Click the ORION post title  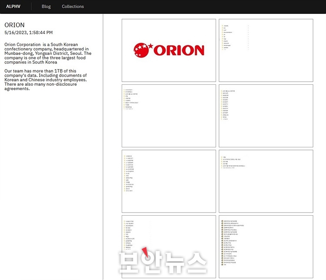(14, 25)
